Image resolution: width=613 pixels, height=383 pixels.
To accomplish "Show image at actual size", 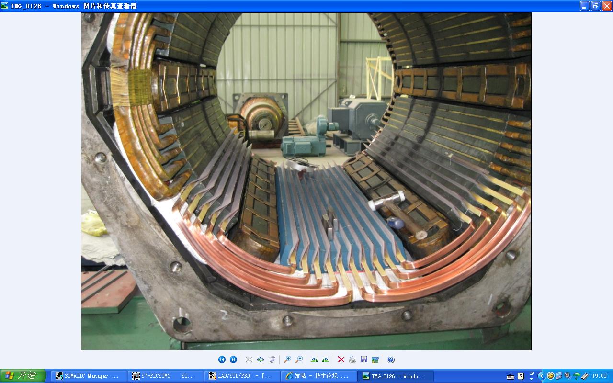I will pos(261,360).
